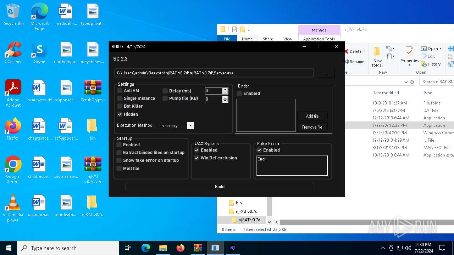Enable the Bot Killer checkbox
The image size is (454, 255).
120,106
